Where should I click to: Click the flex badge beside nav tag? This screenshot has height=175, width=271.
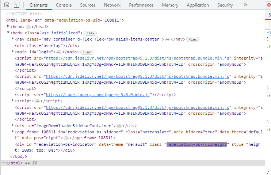coord(193,39)
